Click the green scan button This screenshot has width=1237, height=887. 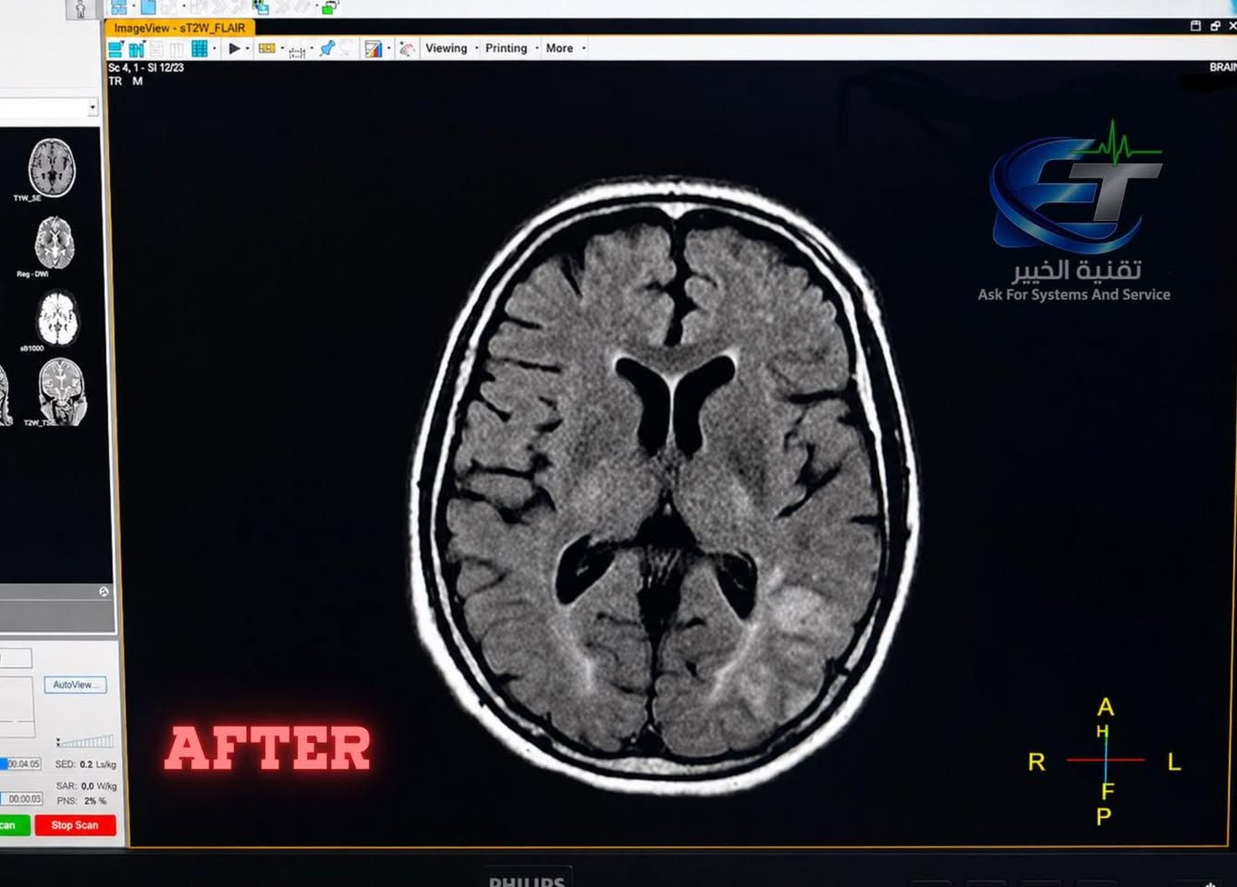click(14, 825)
